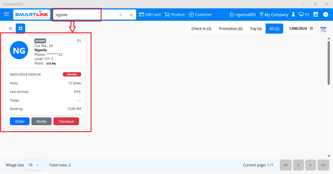Switch to grid view layout
The width and height of the screenshot is (333, 174).
tap(20, 29)
